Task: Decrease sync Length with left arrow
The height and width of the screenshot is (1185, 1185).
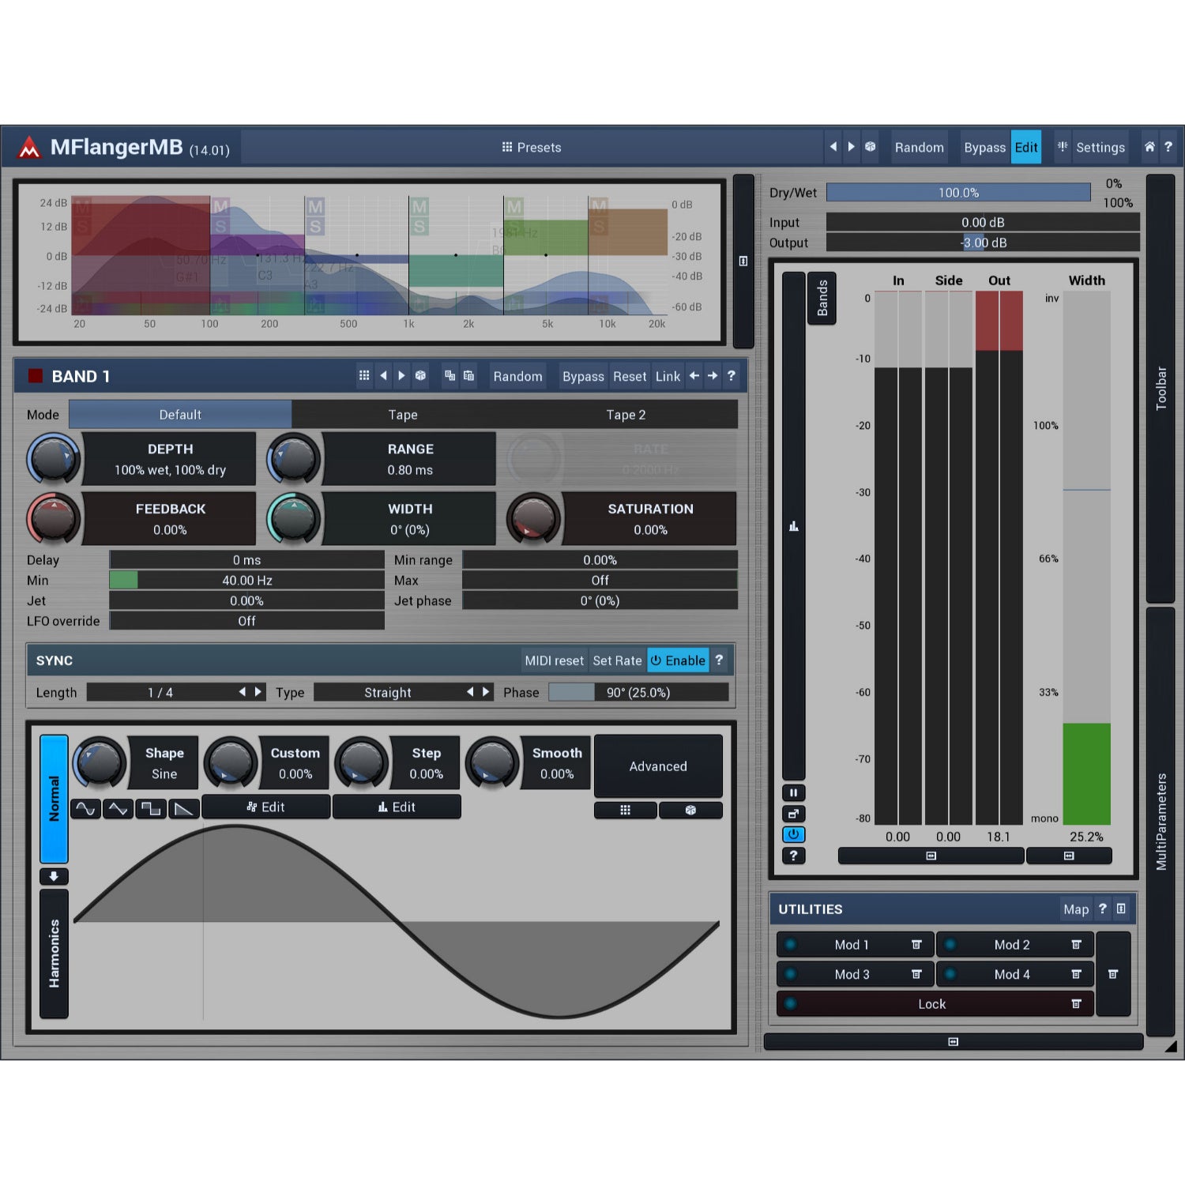Action: [243, 692]
